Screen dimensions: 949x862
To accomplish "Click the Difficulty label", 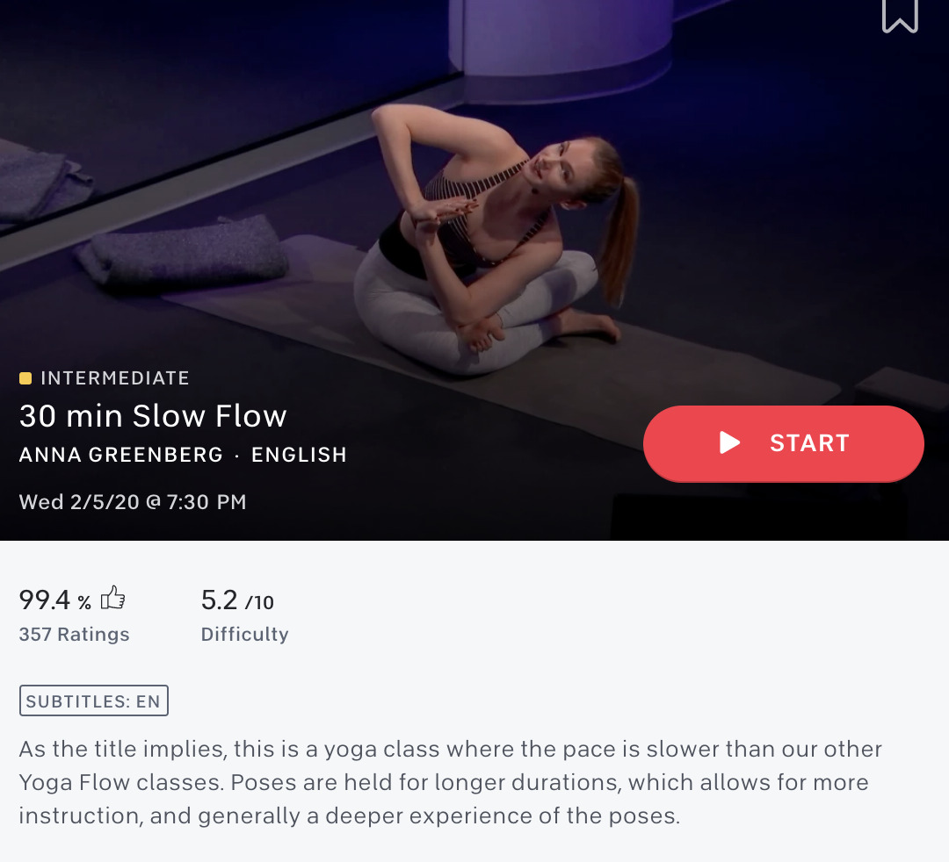I will (244, 634).
